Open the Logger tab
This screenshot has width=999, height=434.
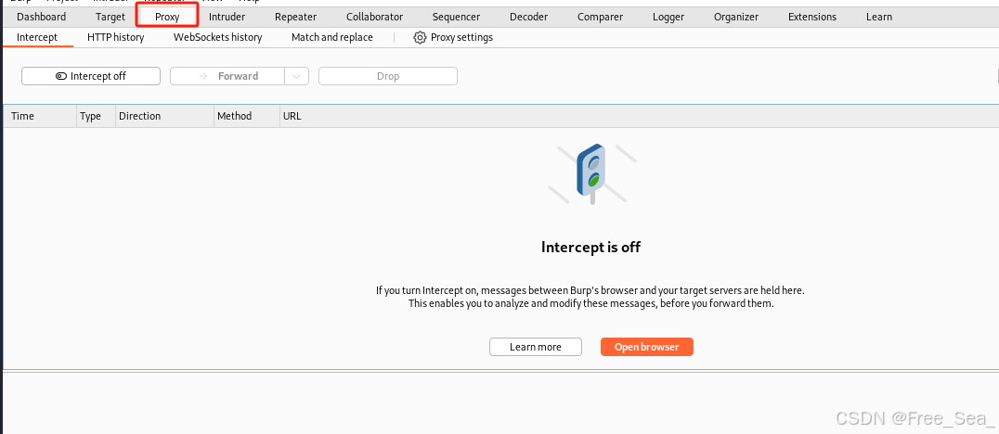click(x=668, y=17)
